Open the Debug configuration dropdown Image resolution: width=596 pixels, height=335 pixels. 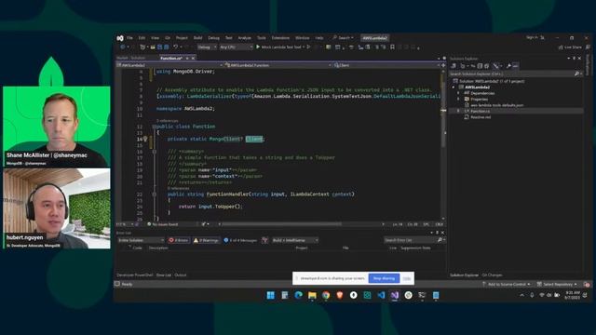[x=207, y=47]
